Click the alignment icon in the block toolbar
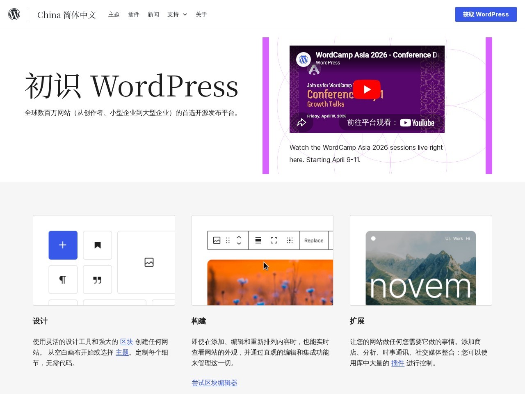Screen dimensions: 525x394 click(x=258, y=241)
